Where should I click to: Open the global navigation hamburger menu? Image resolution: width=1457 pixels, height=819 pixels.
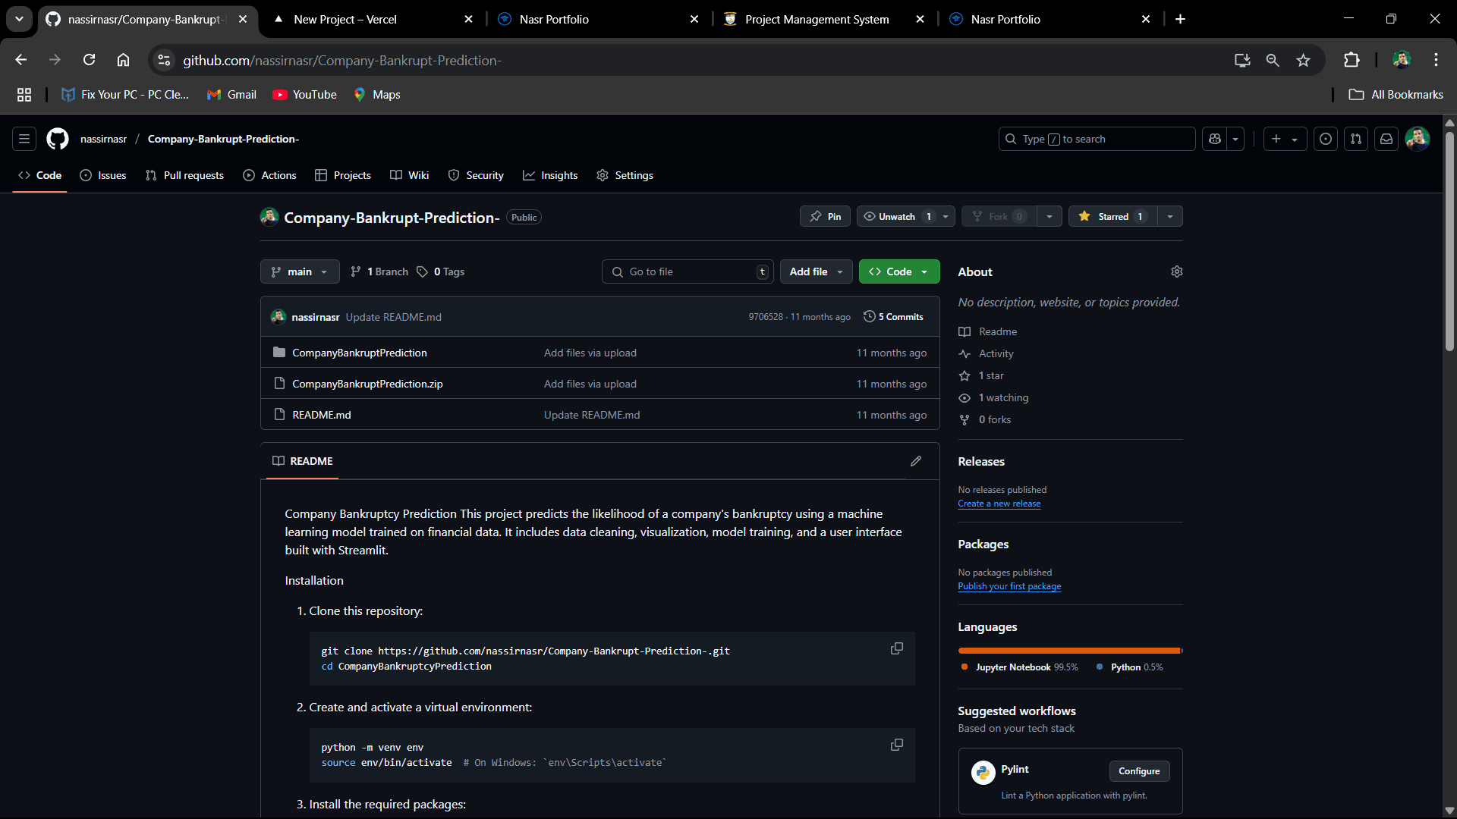click(24, 139)
